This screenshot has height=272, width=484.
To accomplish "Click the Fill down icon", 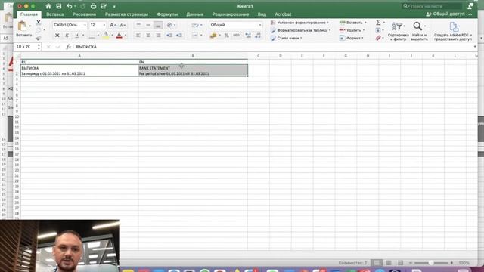I will pos(378,30).
